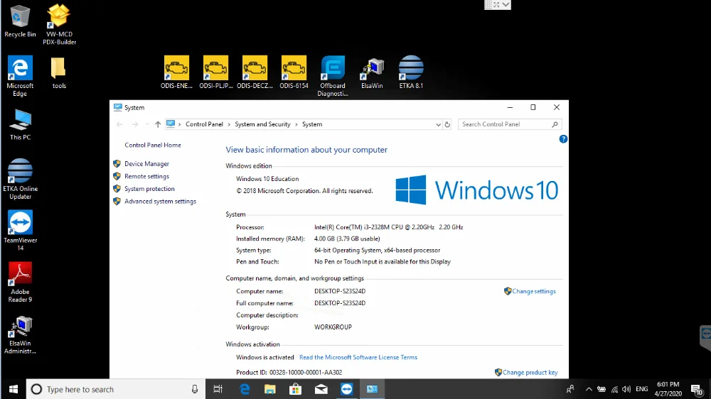
Task: Click the search magnifier in Control Panel
Action: point(555,124)
